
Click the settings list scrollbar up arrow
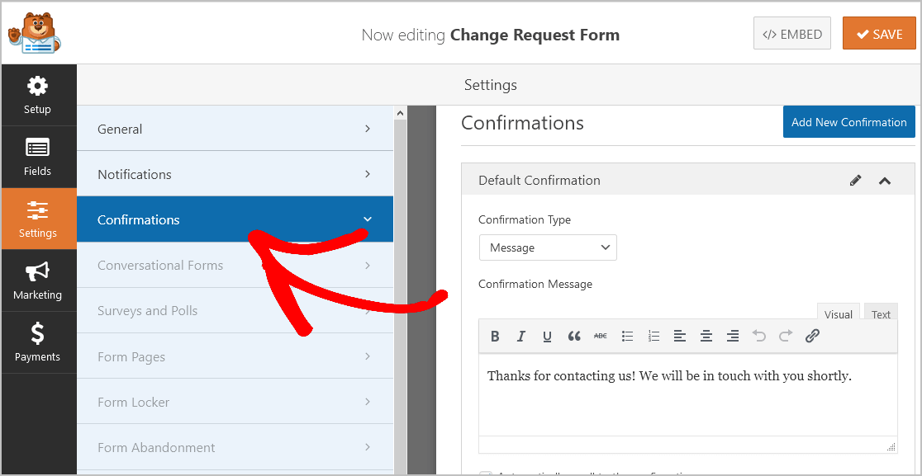tap(400, 113)
